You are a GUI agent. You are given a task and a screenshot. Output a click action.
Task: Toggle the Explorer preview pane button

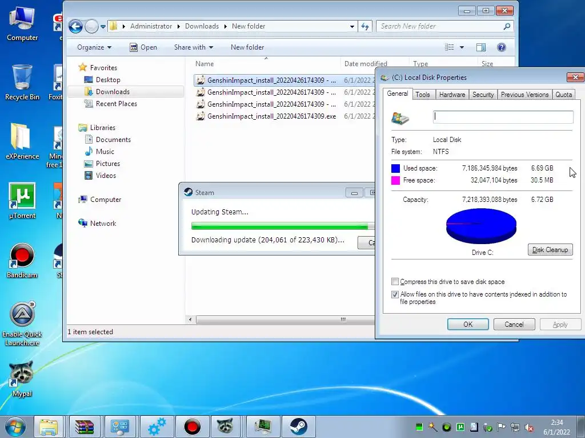[x=481, y=47]
